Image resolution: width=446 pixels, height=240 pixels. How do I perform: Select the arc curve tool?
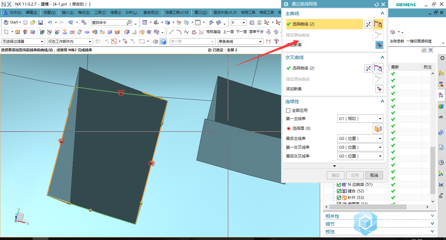click(179, 32)
